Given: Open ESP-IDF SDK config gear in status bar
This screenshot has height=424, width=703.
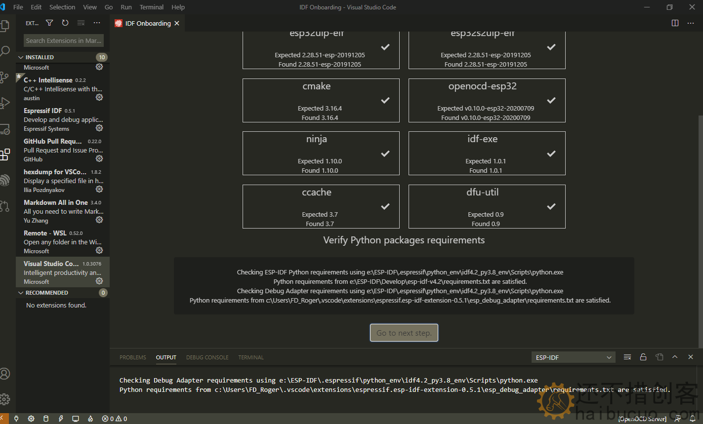Looking at the screenshot, I should pyautogui.click(x=31, y=419).
